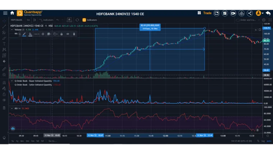Refresh the chart with circular arrows
Image resolution: width=273 pixels, height=154 pixels.
coord(77,20)
